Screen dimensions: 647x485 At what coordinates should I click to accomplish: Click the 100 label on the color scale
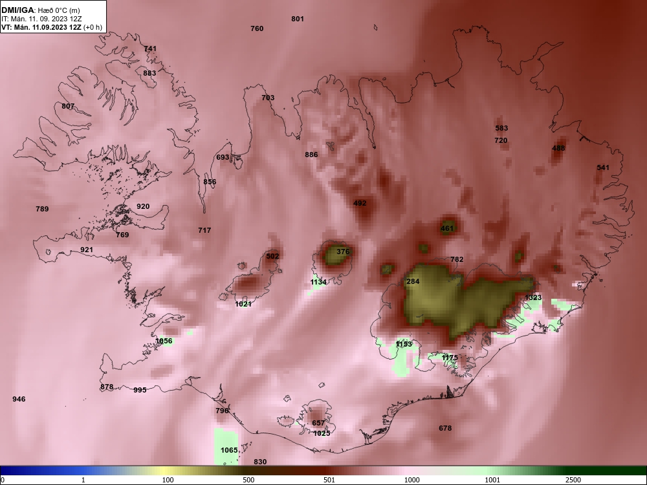point(168,480)
